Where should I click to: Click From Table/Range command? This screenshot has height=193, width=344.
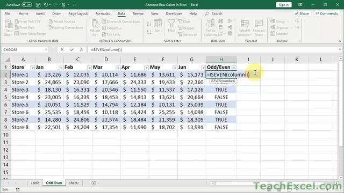point(30,34)
